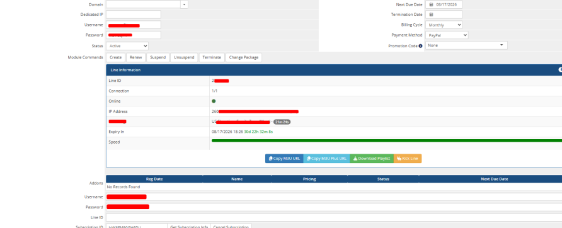Click Copy M3U URL button
This screenshot has height=228, width=562.
tap(284, 159)
